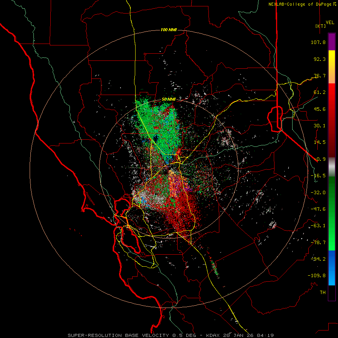
Task: Click the 45.6 legend value
Action: pyautogui.click(x=320, y=109)
